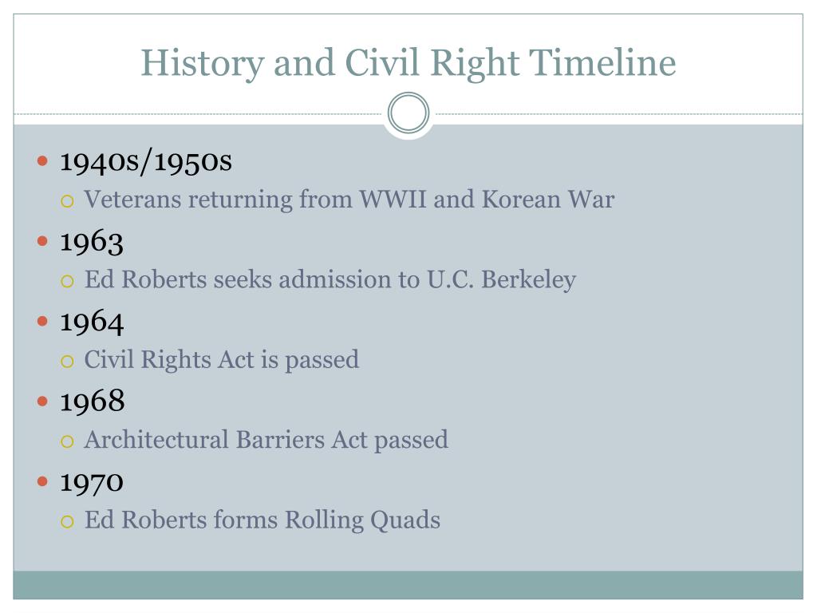Click Ed Roberts forms Rolling Quads text
Screen dimensions: 817x613
tap(262, 520)
